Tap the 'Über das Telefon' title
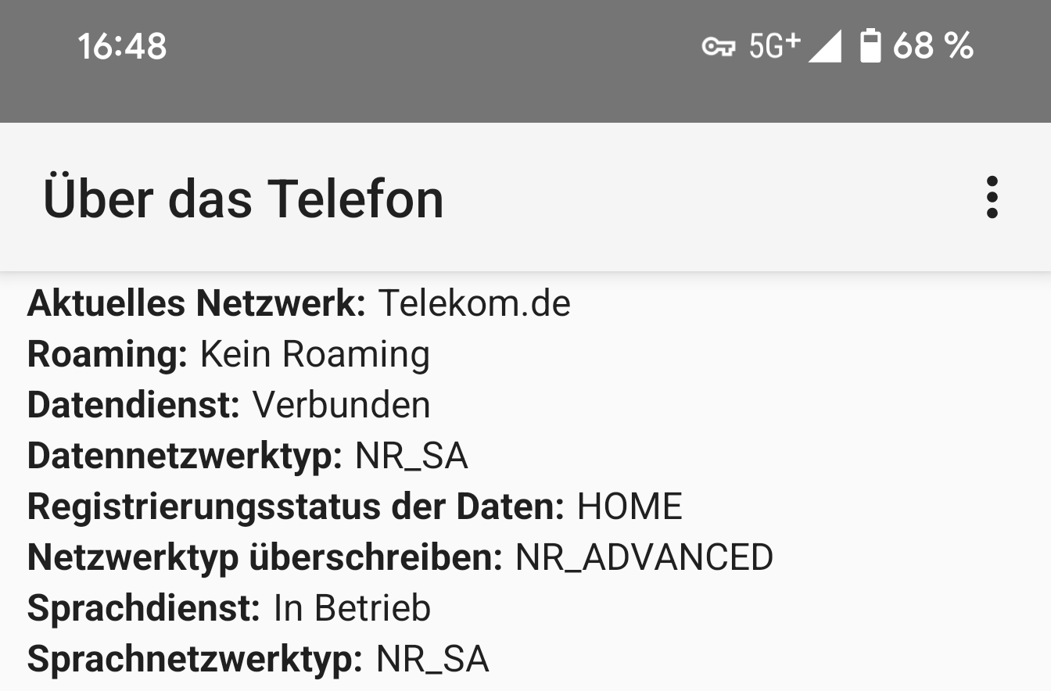 [243, 199]
